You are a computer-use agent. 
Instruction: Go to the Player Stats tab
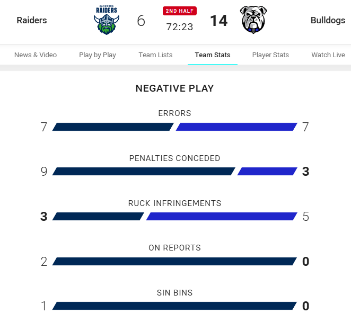270,55
